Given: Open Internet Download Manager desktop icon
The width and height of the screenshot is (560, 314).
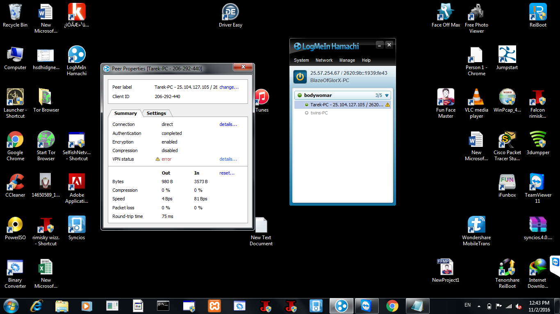Looking at the screenshot, I should (x=538, y=274).
